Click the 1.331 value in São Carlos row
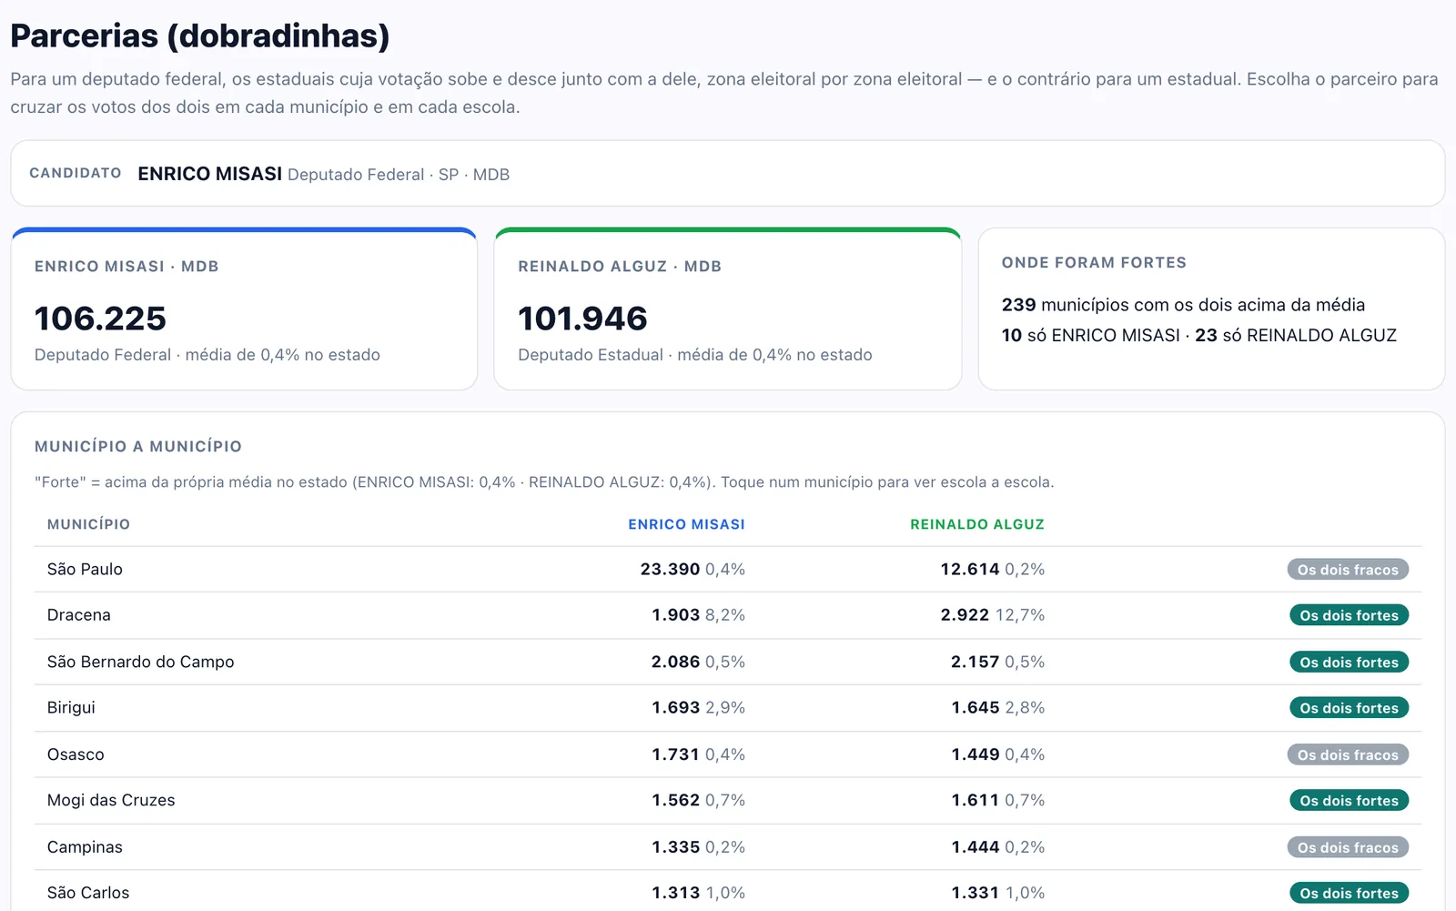The height and width of the screenshot is (911, 1456). click(976, 893)
